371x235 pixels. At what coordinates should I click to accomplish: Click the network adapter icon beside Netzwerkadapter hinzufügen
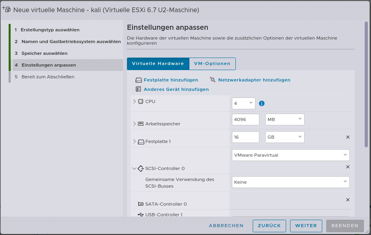point(212,80)
